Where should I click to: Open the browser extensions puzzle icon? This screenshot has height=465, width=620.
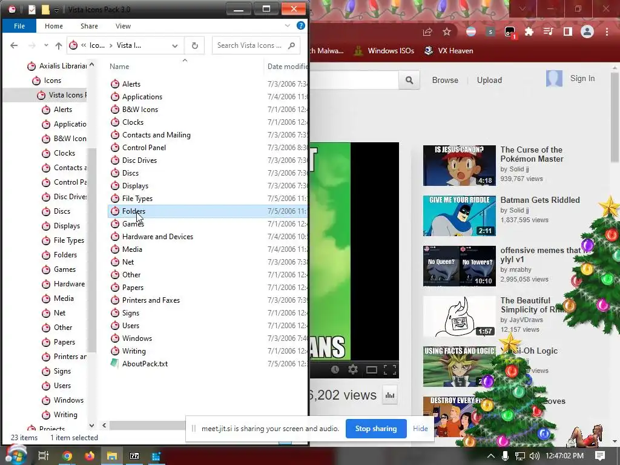point(529,32)
